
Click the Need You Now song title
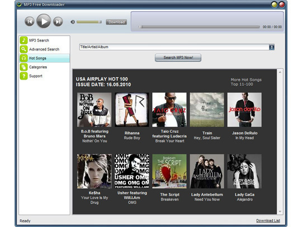coord(207,200)
